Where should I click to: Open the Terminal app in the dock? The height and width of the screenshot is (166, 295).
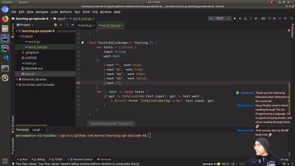5,68
